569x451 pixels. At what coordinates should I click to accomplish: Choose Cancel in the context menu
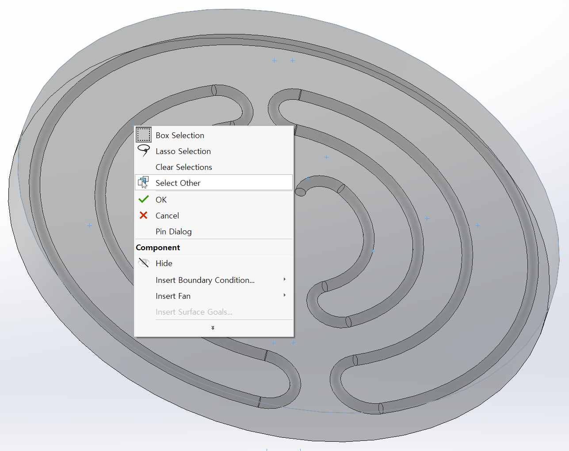(x=214, y=215)
